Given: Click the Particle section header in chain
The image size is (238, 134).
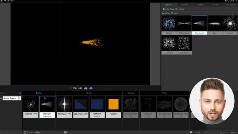Looking at the screenshot, I should tap(89, 93).
